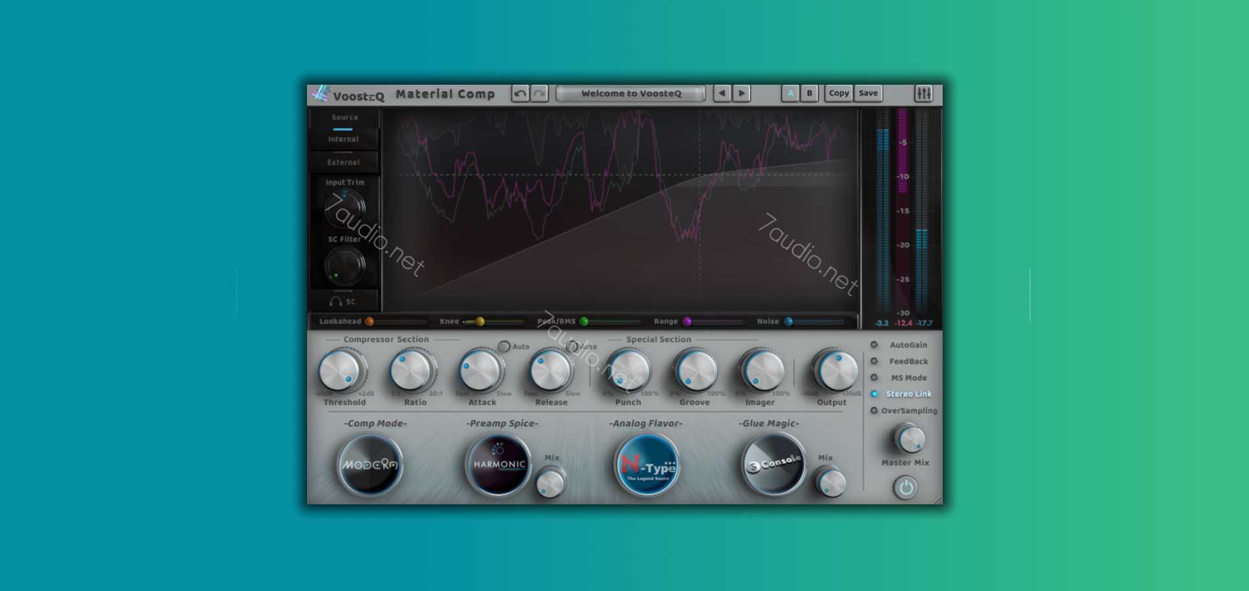1249x591 pixels.
Task: Click the Imager knob
Action: [762, 371]
